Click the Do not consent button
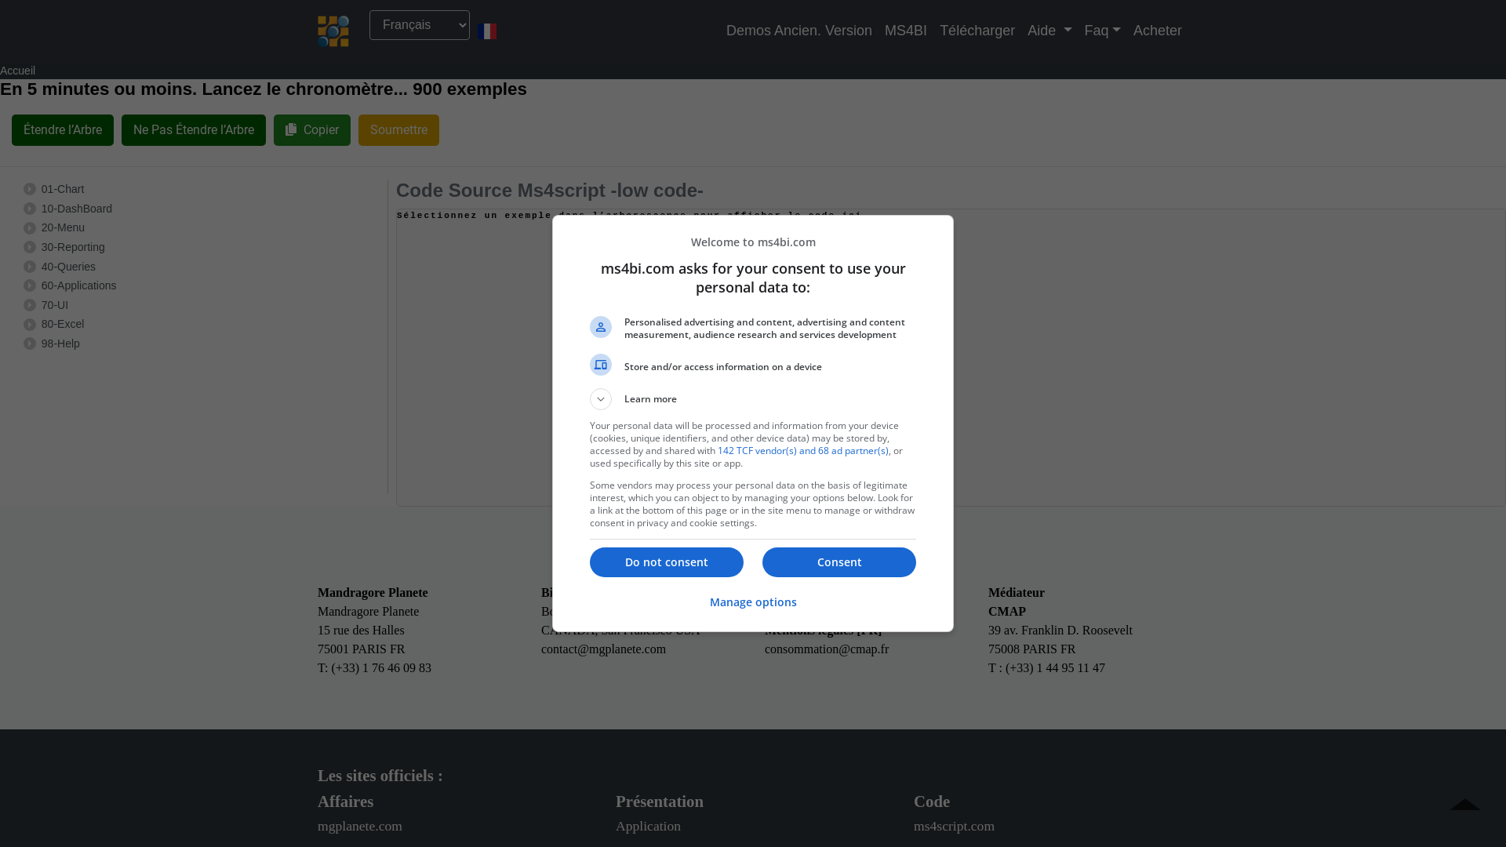This screenshot has height=847, width=1506. (666, 562)
